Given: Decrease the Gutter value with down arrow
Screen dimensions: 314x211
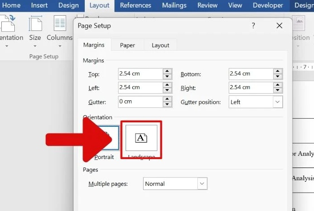Looking at the screenshot, I should (167, 104).
